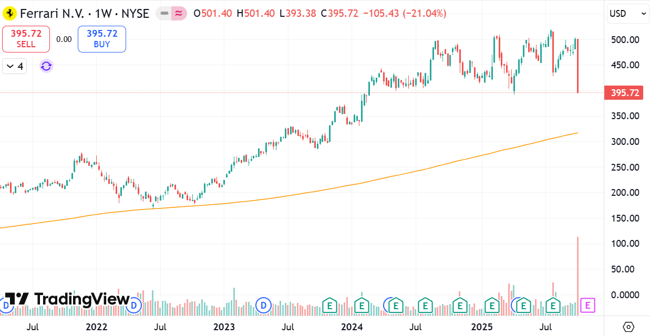This screenshot has width=650, height=336.
Task: Expand the indicators legend showing 4
Action: tap(14, 66)
